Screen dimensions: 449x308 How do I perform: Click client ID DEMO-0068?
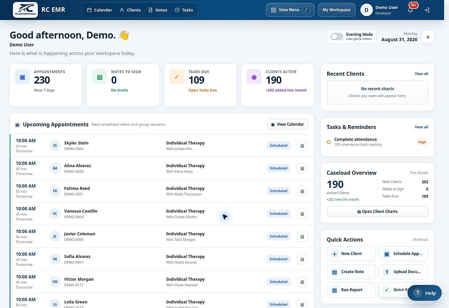(x=74, y=217)
